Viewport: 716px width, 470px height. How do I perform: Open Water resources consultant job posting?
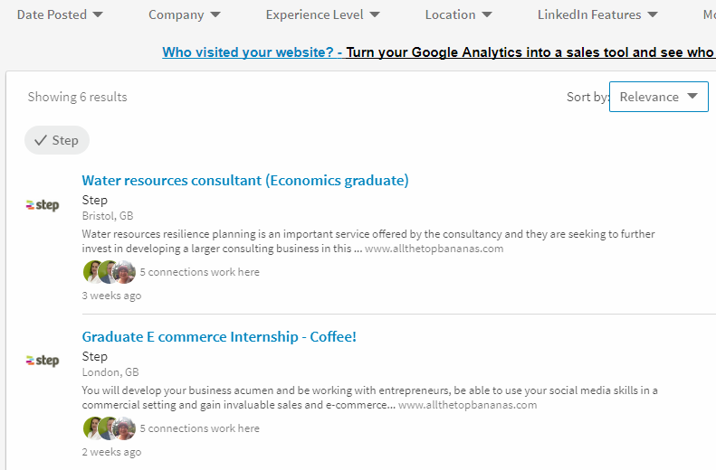245,181
